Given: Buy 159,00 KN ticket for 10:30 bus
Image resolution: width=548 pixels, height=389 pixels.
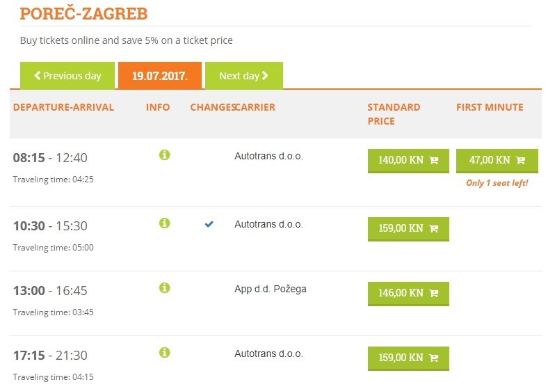Looking at the screenshot, I should point(408,228).
